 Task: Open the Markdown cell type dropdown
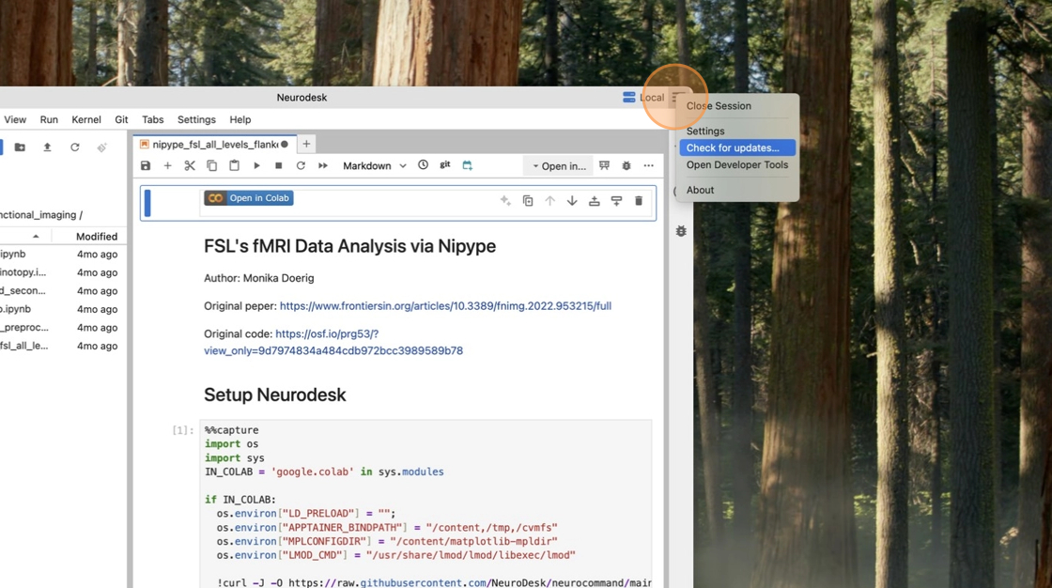(375, 166)
